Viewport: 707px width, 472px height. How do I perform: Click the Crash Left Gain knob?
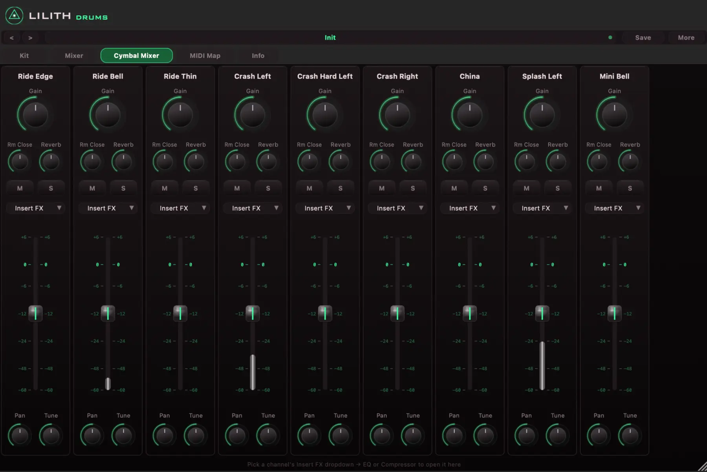(253, 115)
